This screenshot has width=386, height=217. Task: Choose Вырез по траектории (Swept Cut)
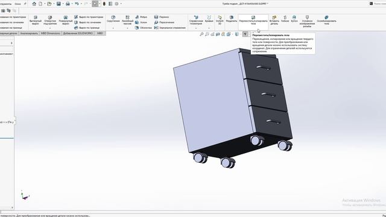pos(89,17)
